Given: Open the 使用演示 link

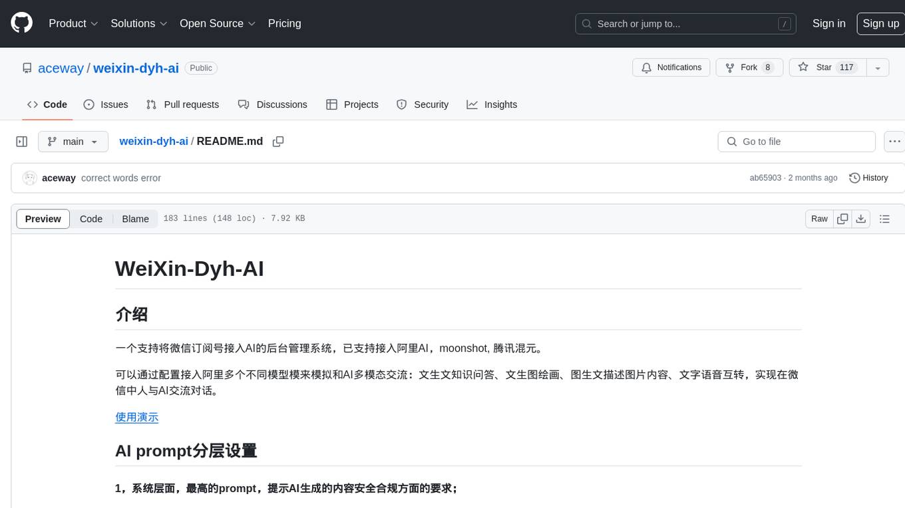Looking at the screenshot, I should click(136, 417).
